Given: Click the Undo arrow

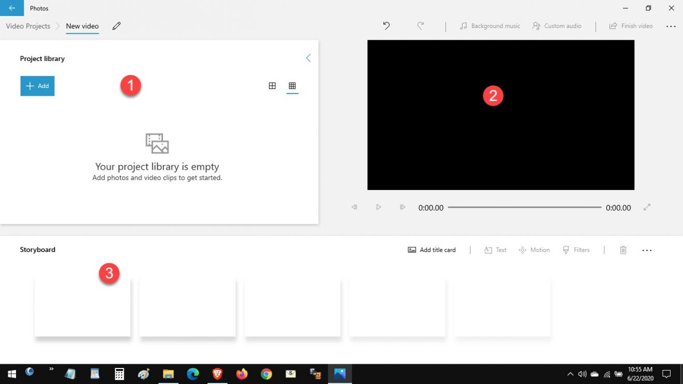Looking at the screenshot, I should [x=386, y=26].
